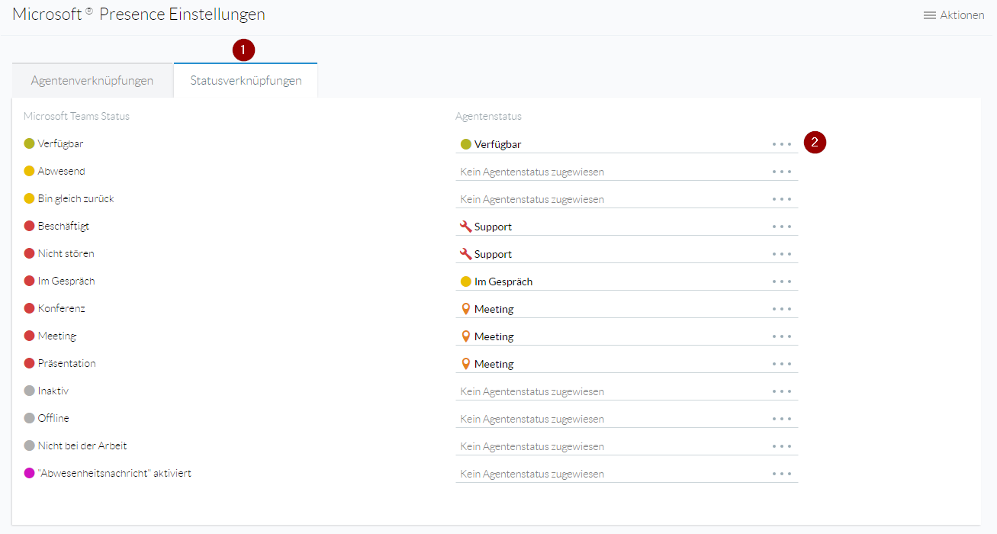Click Support agent status for Beschäftigt

point(627,227)
